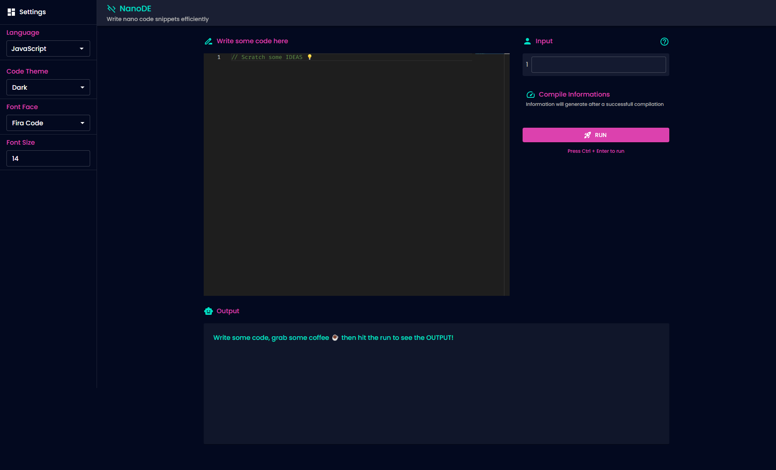Click the Input text field on line 1
This screenshot has height=470, width=776.
[598, 65]
